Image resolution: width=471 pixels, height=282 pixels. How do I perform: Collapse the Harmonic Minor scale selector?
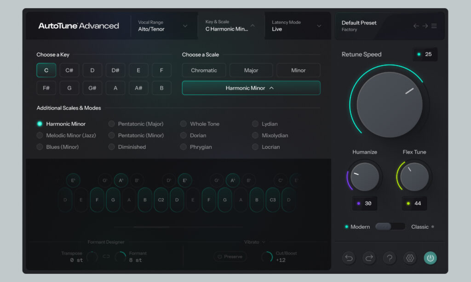251,88
